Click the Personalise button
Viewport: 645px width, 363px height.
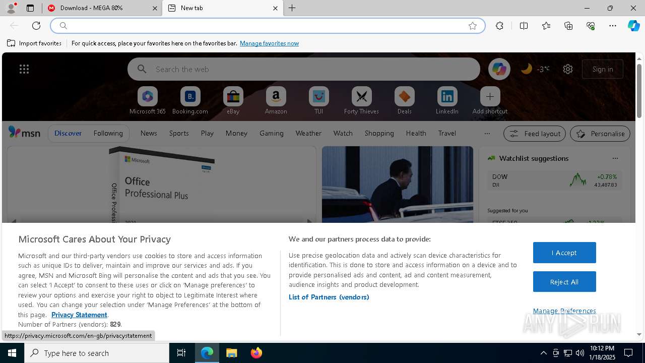click(600, 134)
